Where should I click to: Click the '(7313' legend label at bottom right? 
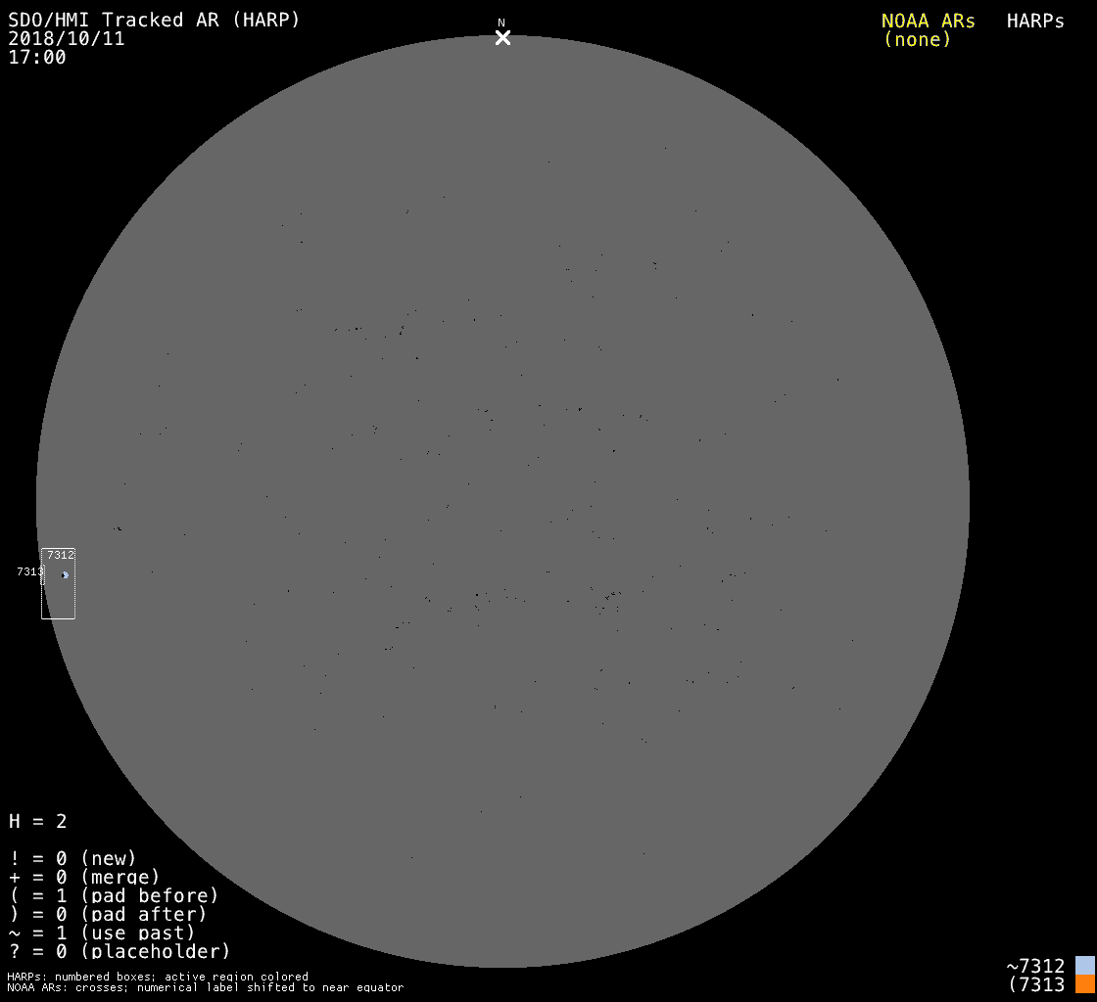[1035, 984]
